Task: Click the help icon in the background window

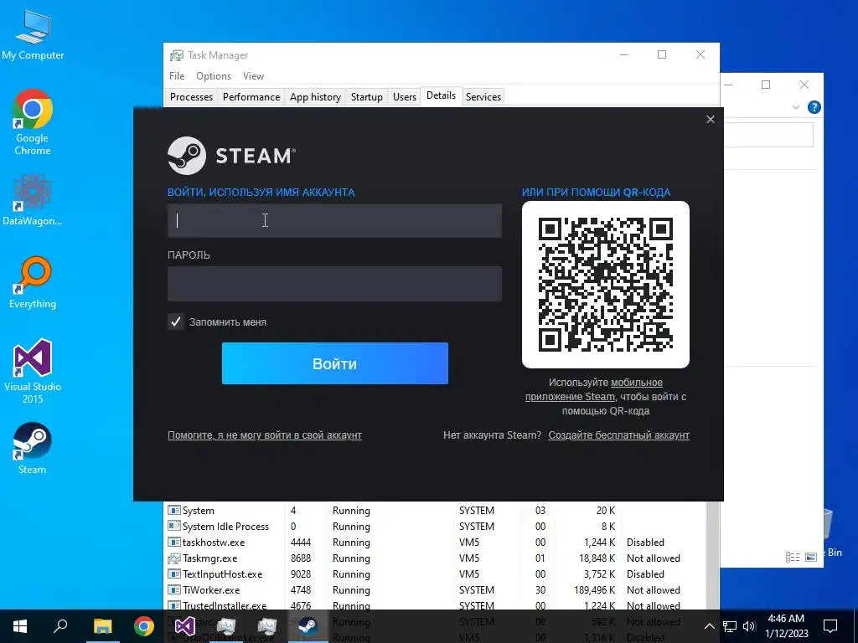Action: click(814, 107)
